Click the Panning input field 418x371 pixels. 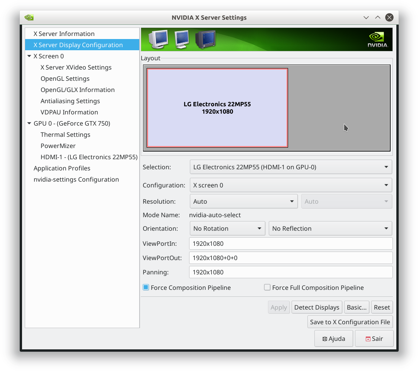click(291, 272)
